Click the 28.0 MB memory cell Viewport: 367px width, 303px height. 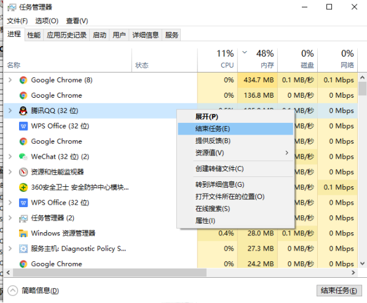click(258, 234)
